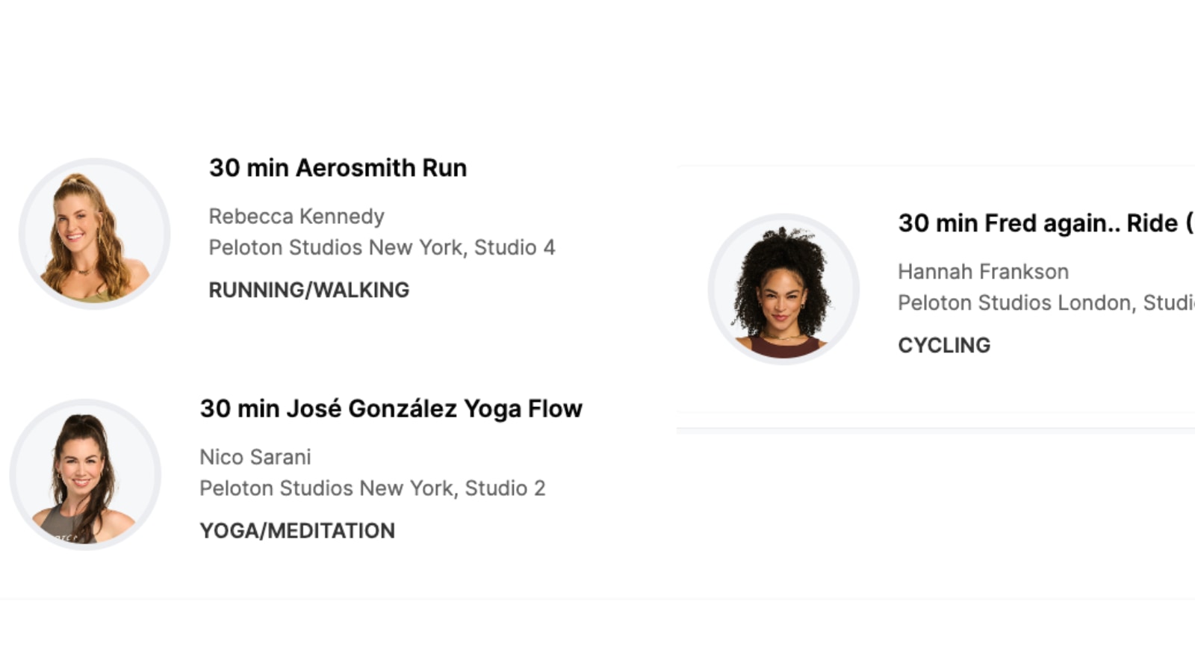Click Peloton Studios New York, Studio 2 text
The width and height of the screenshot is (1195, 672).
click(x=372, y=488)
